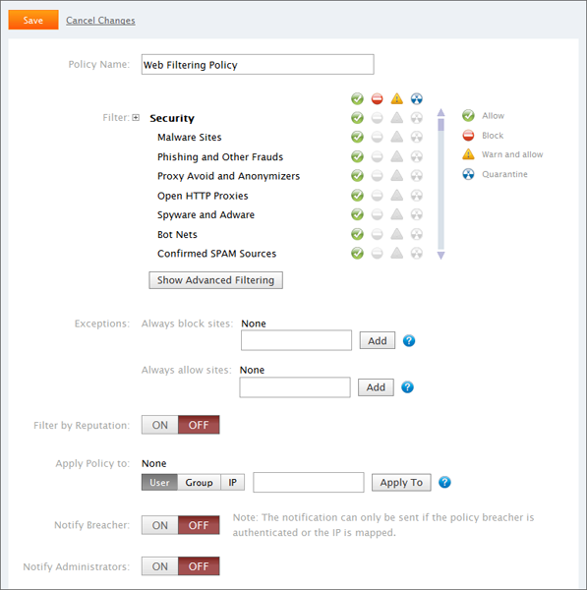Turn ON Notify Administrators
The image size is (587, 590).
[x=160, y=566]
